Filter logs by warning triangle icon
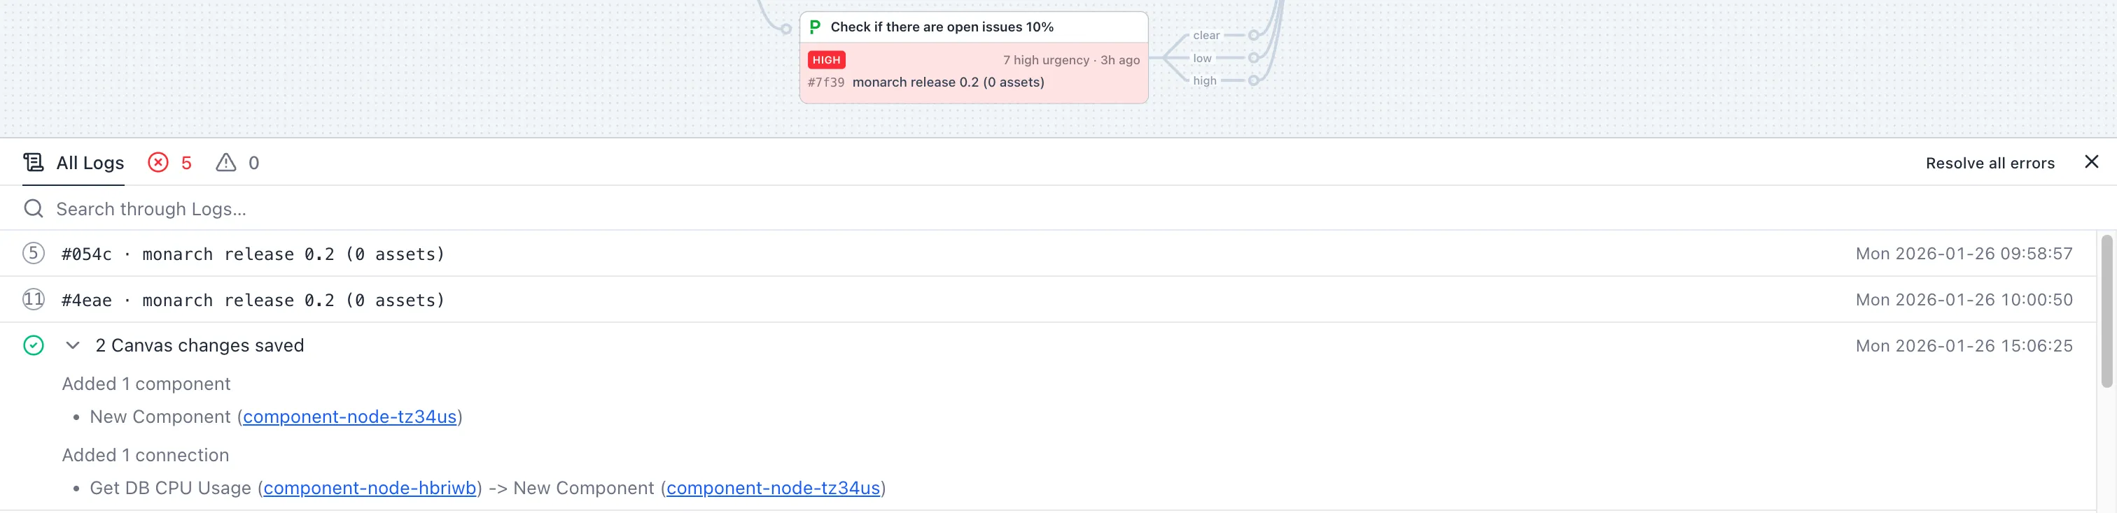The width and height of the screenshot is (2117, 513). click(226, 163)
